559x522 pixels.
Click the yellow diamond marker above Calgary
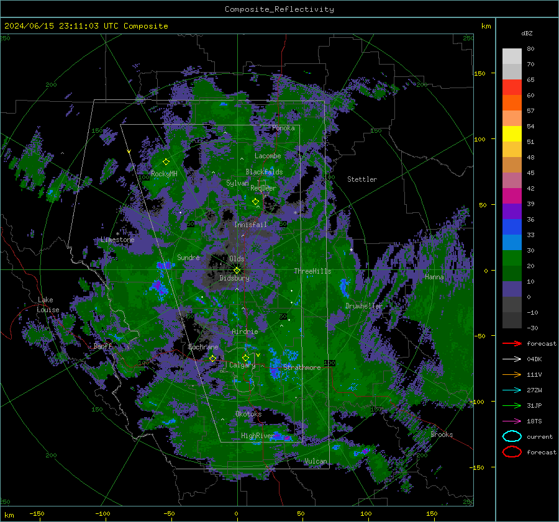245,358
